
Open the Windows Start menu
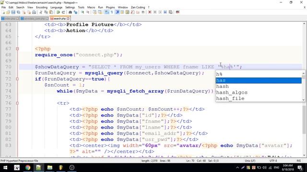[x=5, y=168]
